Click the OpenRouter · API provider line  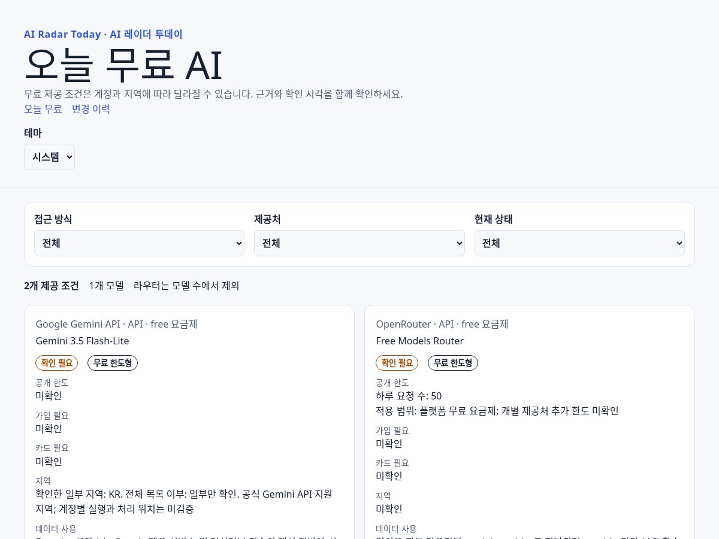(x=442, y=324)
